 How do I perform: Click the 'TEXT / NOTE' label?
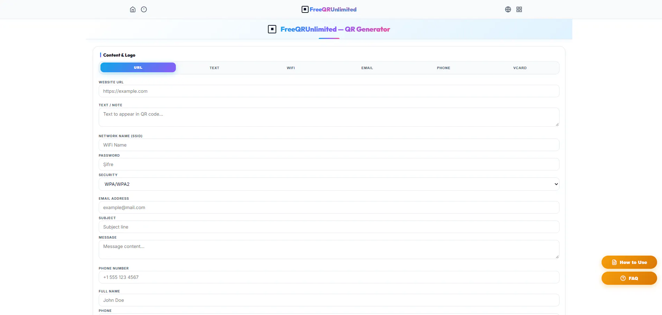[x=111, y=105]
